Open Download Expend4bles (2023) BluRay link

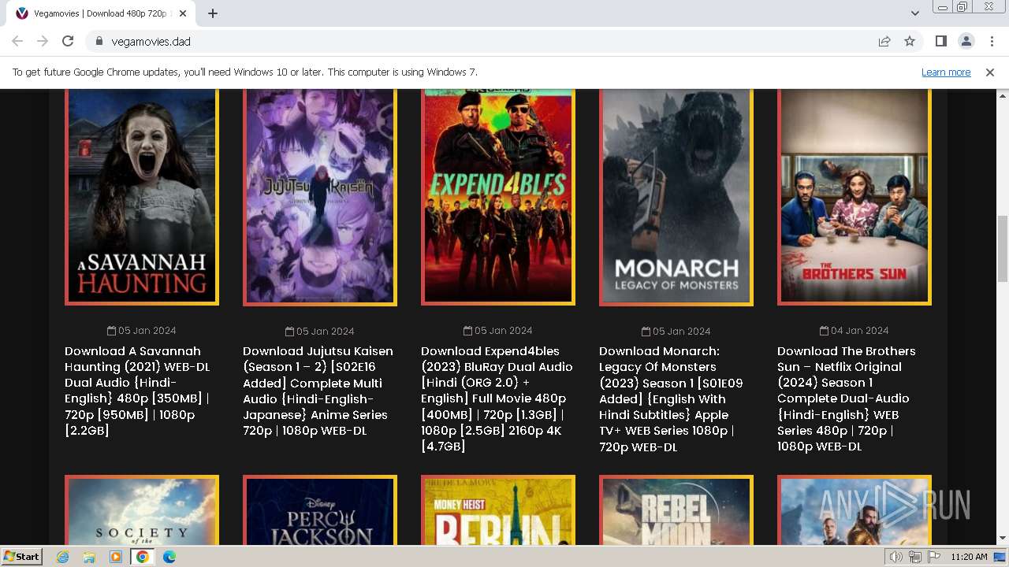click(497, 398)
